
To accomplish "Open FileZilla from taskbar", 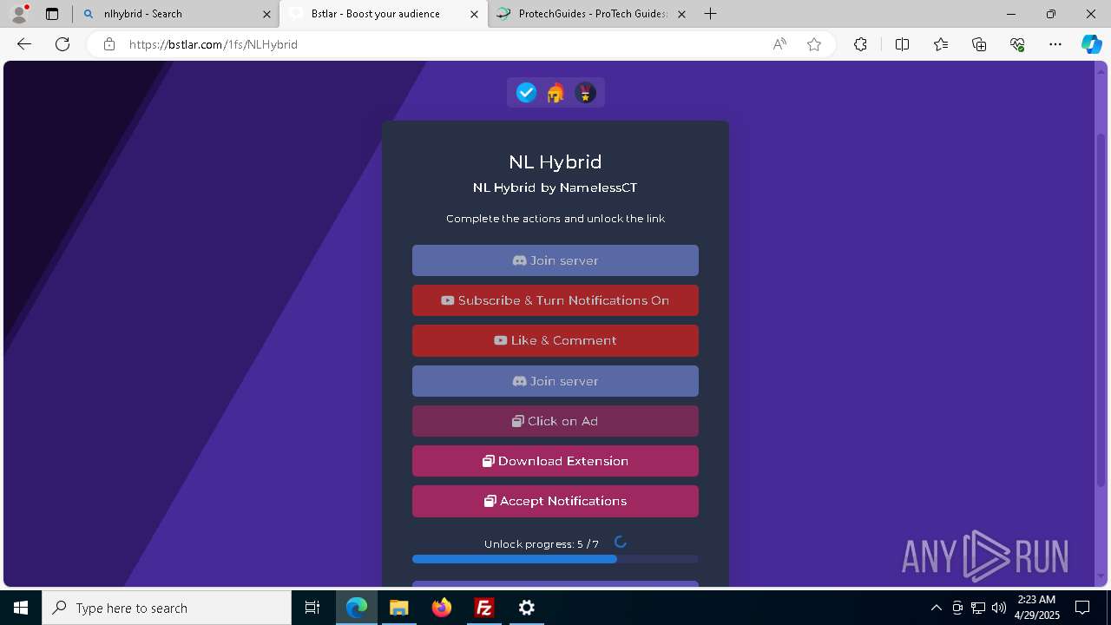I will pos(484,608).
